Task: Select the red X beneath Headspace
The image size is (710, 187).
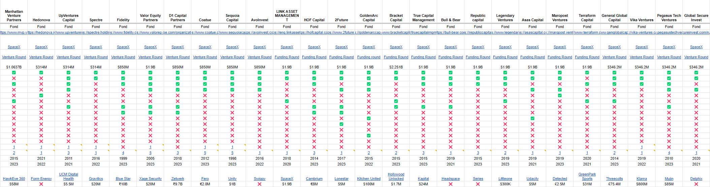Action: (451, 184)
